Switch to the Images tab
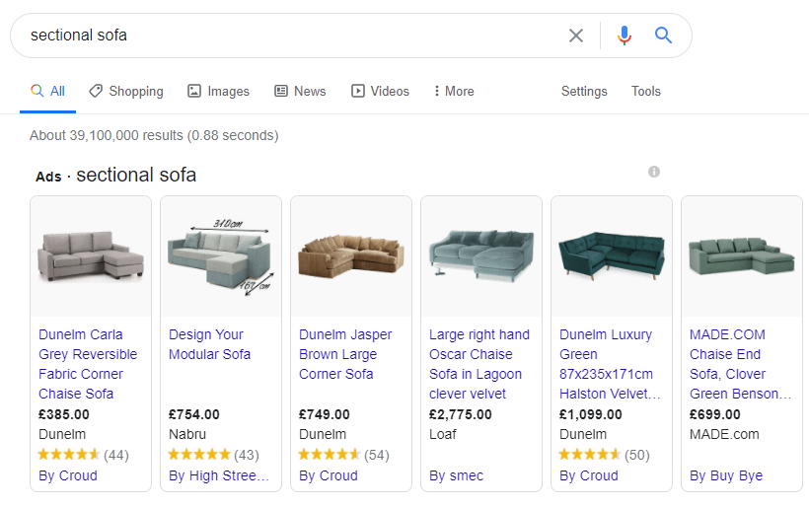 click(218, 92)
